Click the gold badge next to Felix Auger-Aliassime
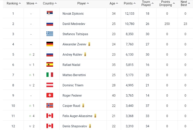This screenshot has width=193, height=130. tap(95, 116)
